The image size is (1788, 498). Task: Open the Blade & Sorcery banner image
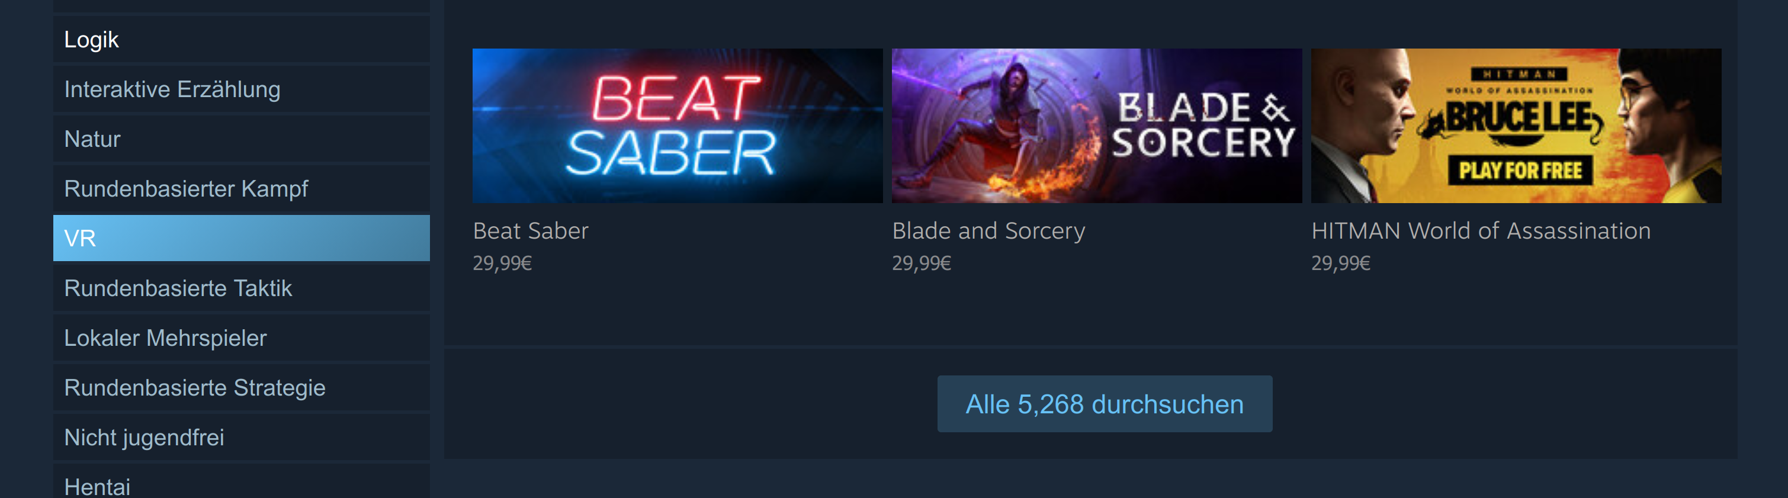1097,126
